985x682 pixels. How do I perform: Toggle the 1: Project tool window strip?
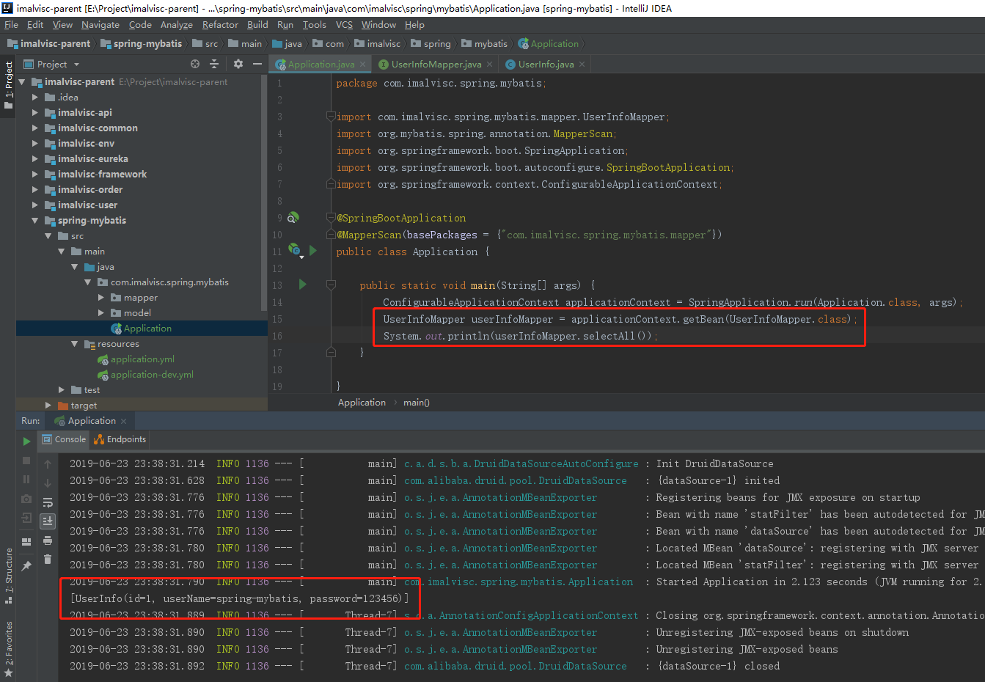tap(8, 85)
